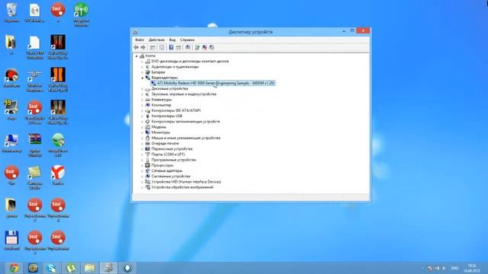Click the Update driver software toolbar icon
The width and height of the screenshot is (488, 274).
pyautogui.click(x=197, y=47)
